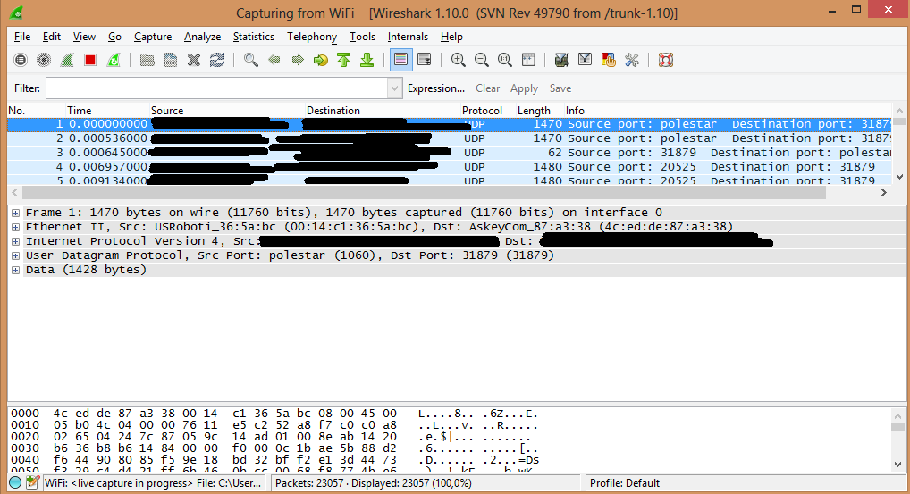Reload this capture file icon
This screenshot has width=910, height=494.
tap(216, 60)
